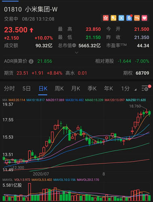This screenshot has height=202, width=153.
Task: Tap the orange downward-trend line icon
Action: pos(137,18)
